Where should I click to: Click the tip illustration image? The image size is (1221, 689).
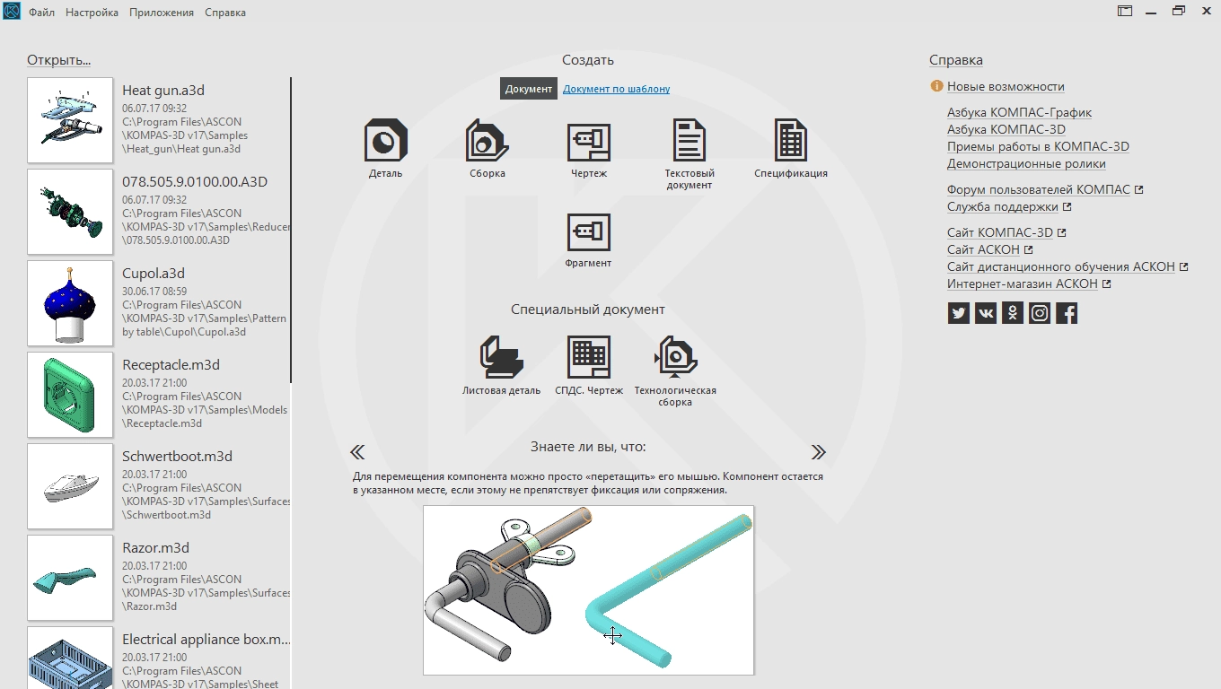pos(589,590)
